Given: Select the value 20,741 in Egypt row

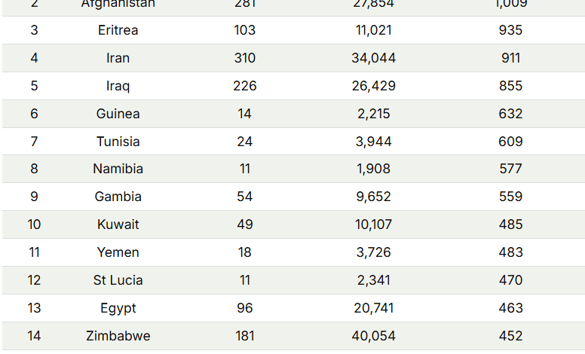Looking at the screenshot, I should [x=373, y=308].
